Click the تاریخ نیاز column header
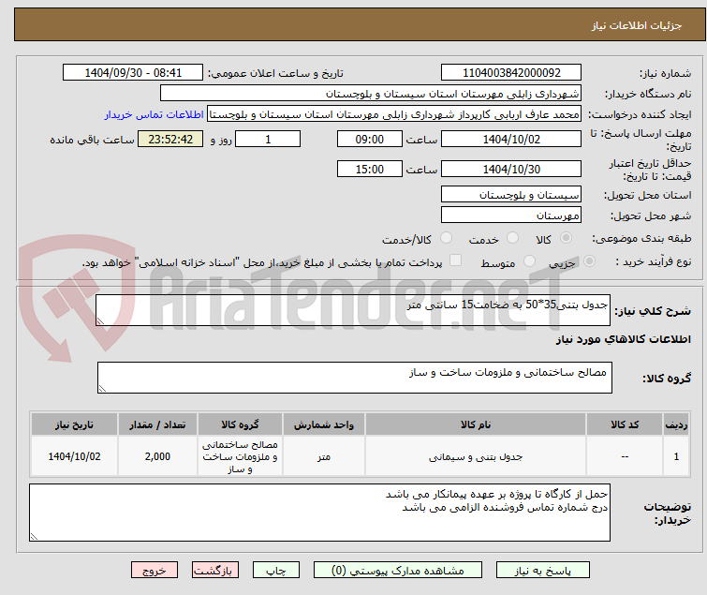 point(74,424)
